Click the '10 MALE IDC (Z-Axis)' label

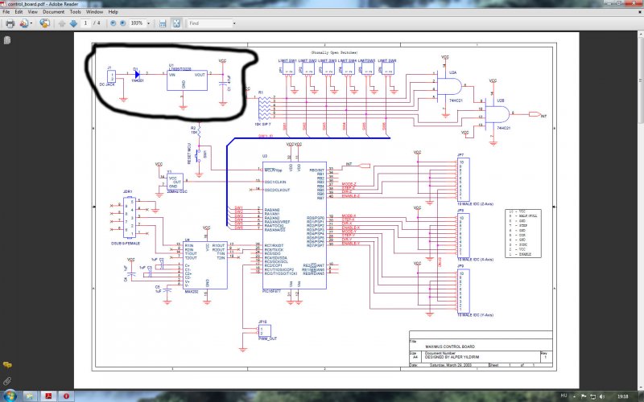[475, 204]
